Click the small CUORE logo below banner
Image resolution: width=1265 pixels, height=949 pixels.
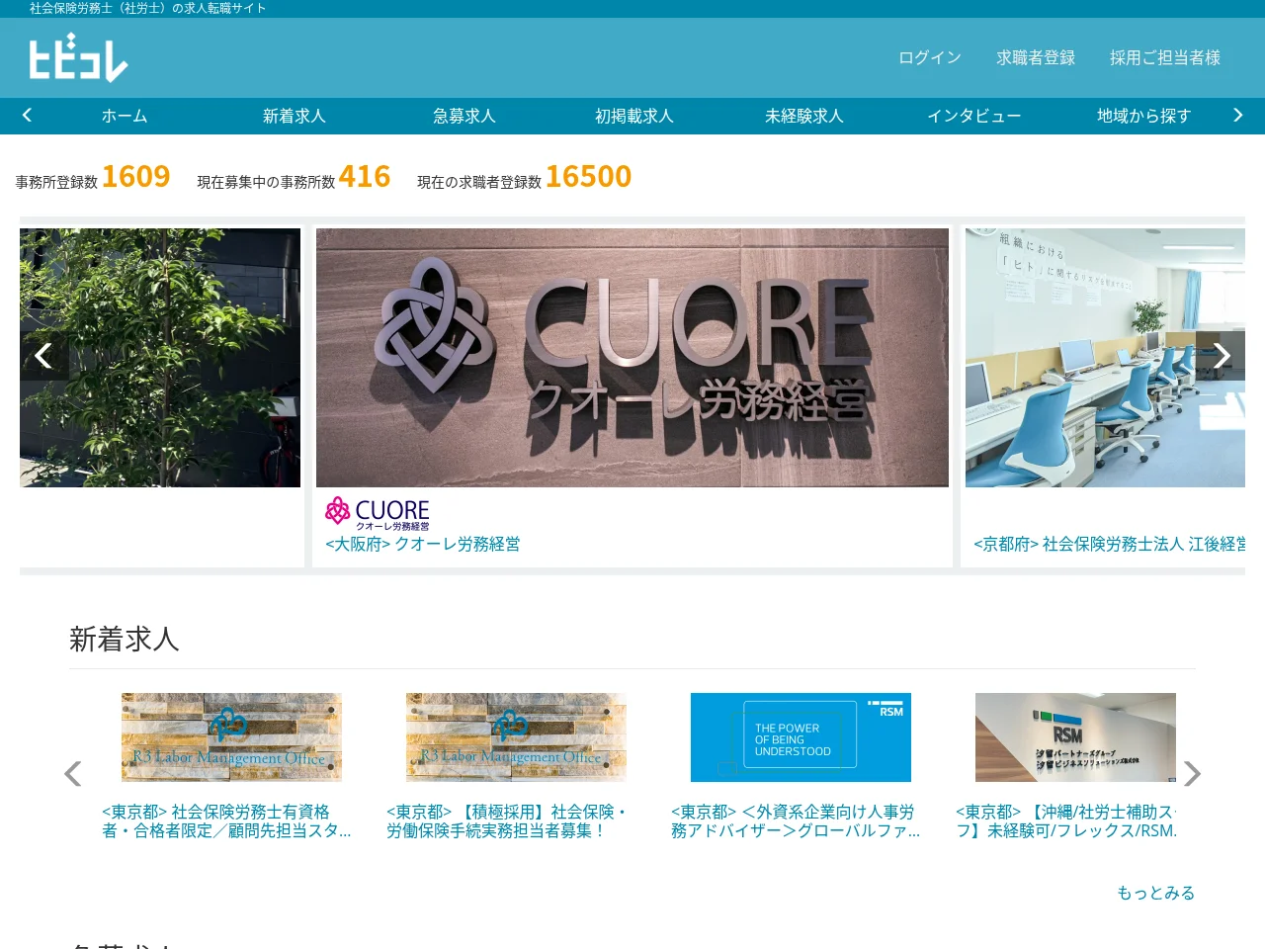[x=378, y=514]
